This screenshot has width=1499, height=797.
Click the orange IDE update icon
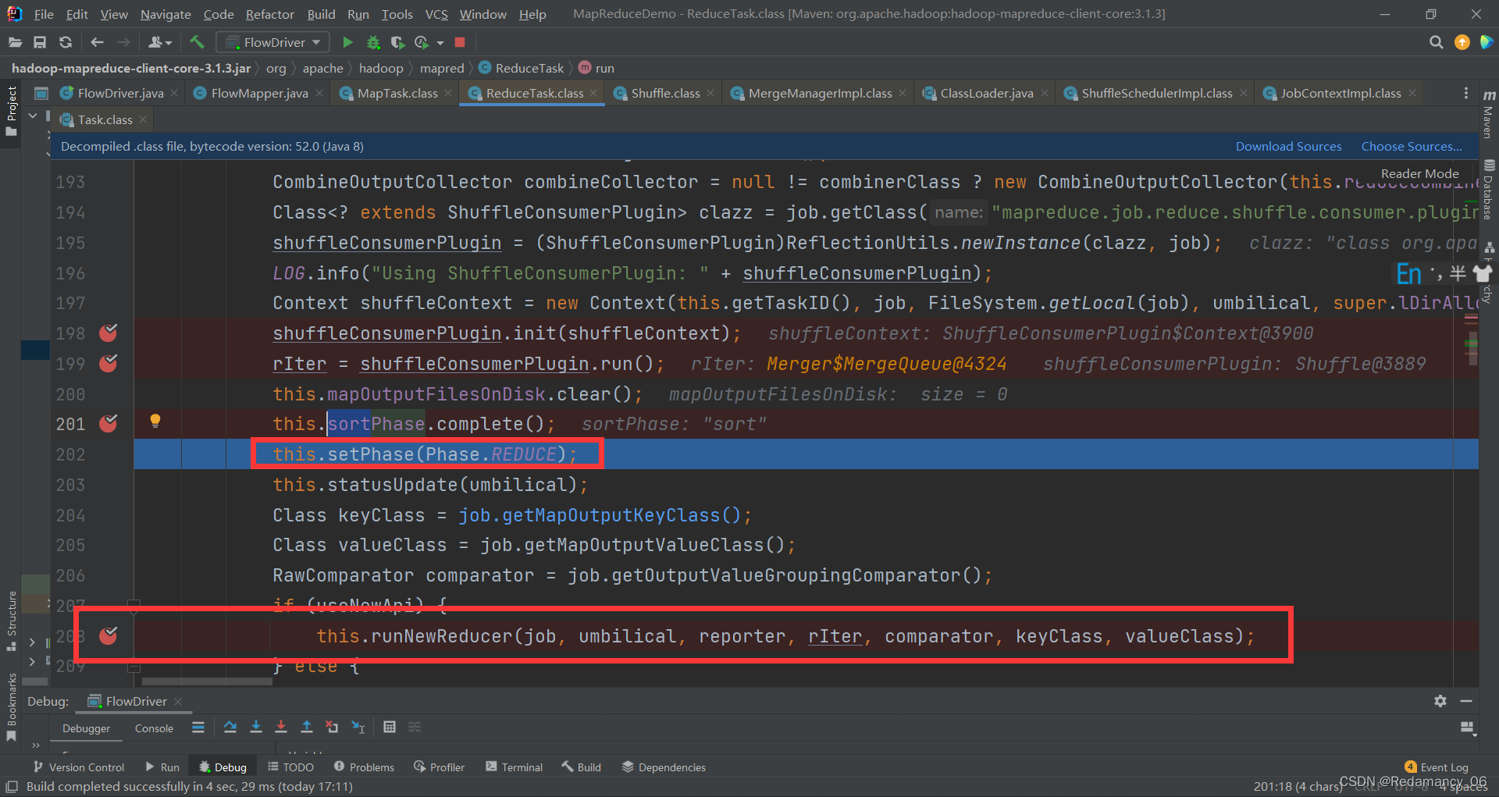point(1462,42)
